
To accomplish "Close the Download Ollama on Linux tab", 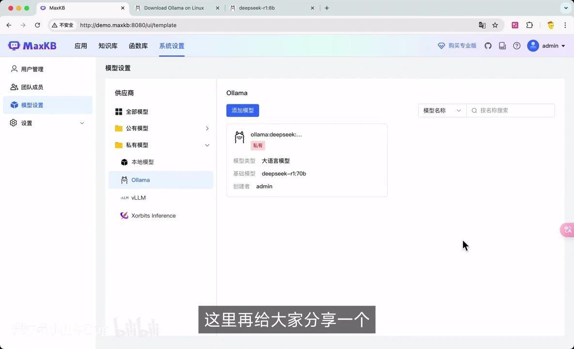I will [x=218, y=8].
